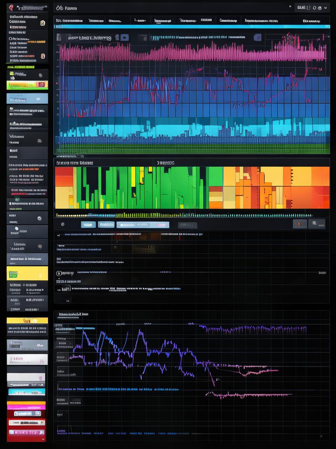Click the gray icon button right of the orange button
336x449 pixels.
point(316,223)
